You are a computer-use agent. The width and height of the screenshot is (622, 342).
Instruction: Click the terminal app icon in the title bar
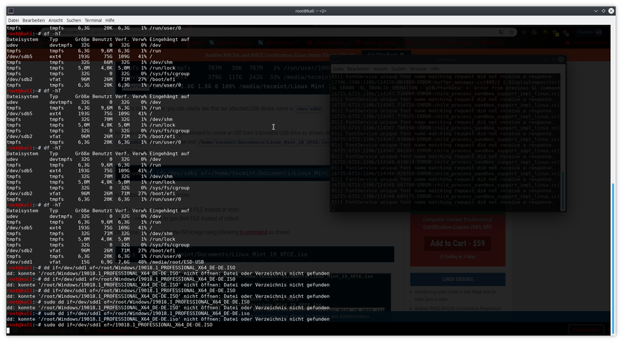[11, 11]
